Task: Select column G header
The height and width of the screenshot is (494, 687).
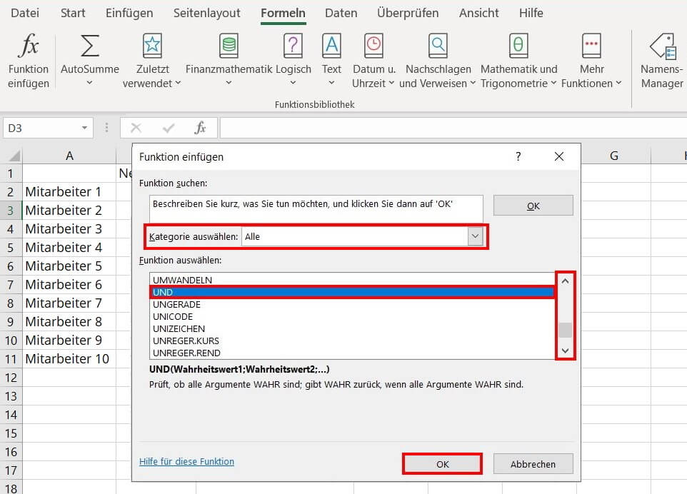Action: click(614, 156)
